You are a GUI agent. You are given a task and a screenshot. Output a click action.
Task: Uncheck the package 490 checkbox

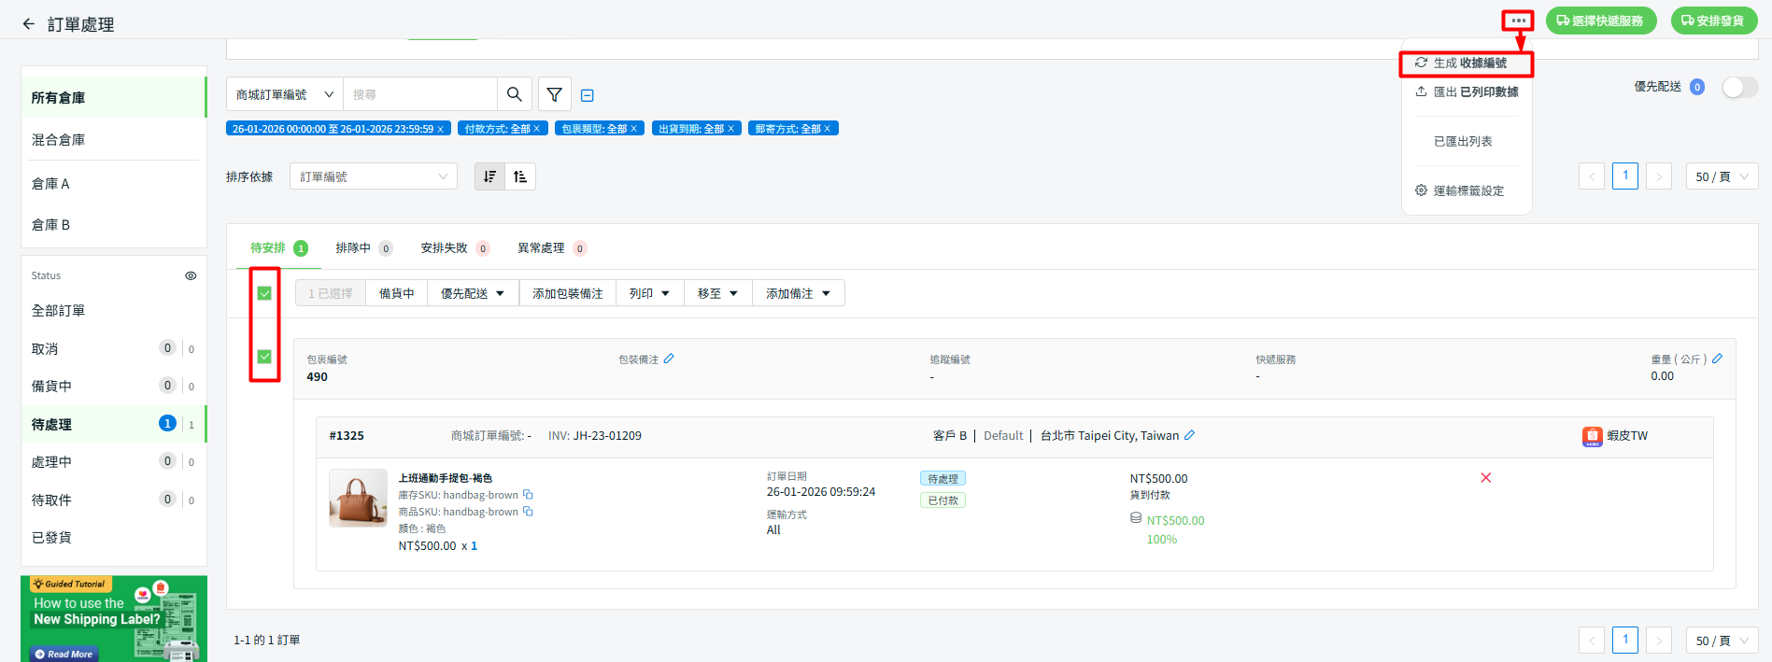(264, 357)
